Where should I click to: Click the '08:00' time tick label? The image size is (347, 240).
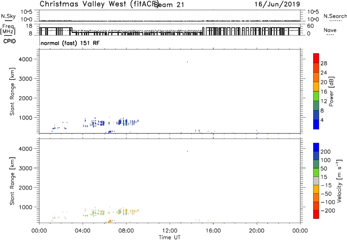[126, 231]
